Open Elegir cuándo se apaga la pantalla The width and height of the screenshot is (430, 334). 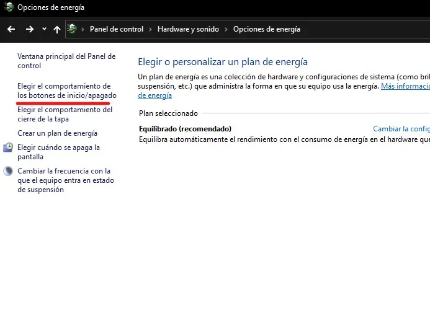click(x=58, y=152)
